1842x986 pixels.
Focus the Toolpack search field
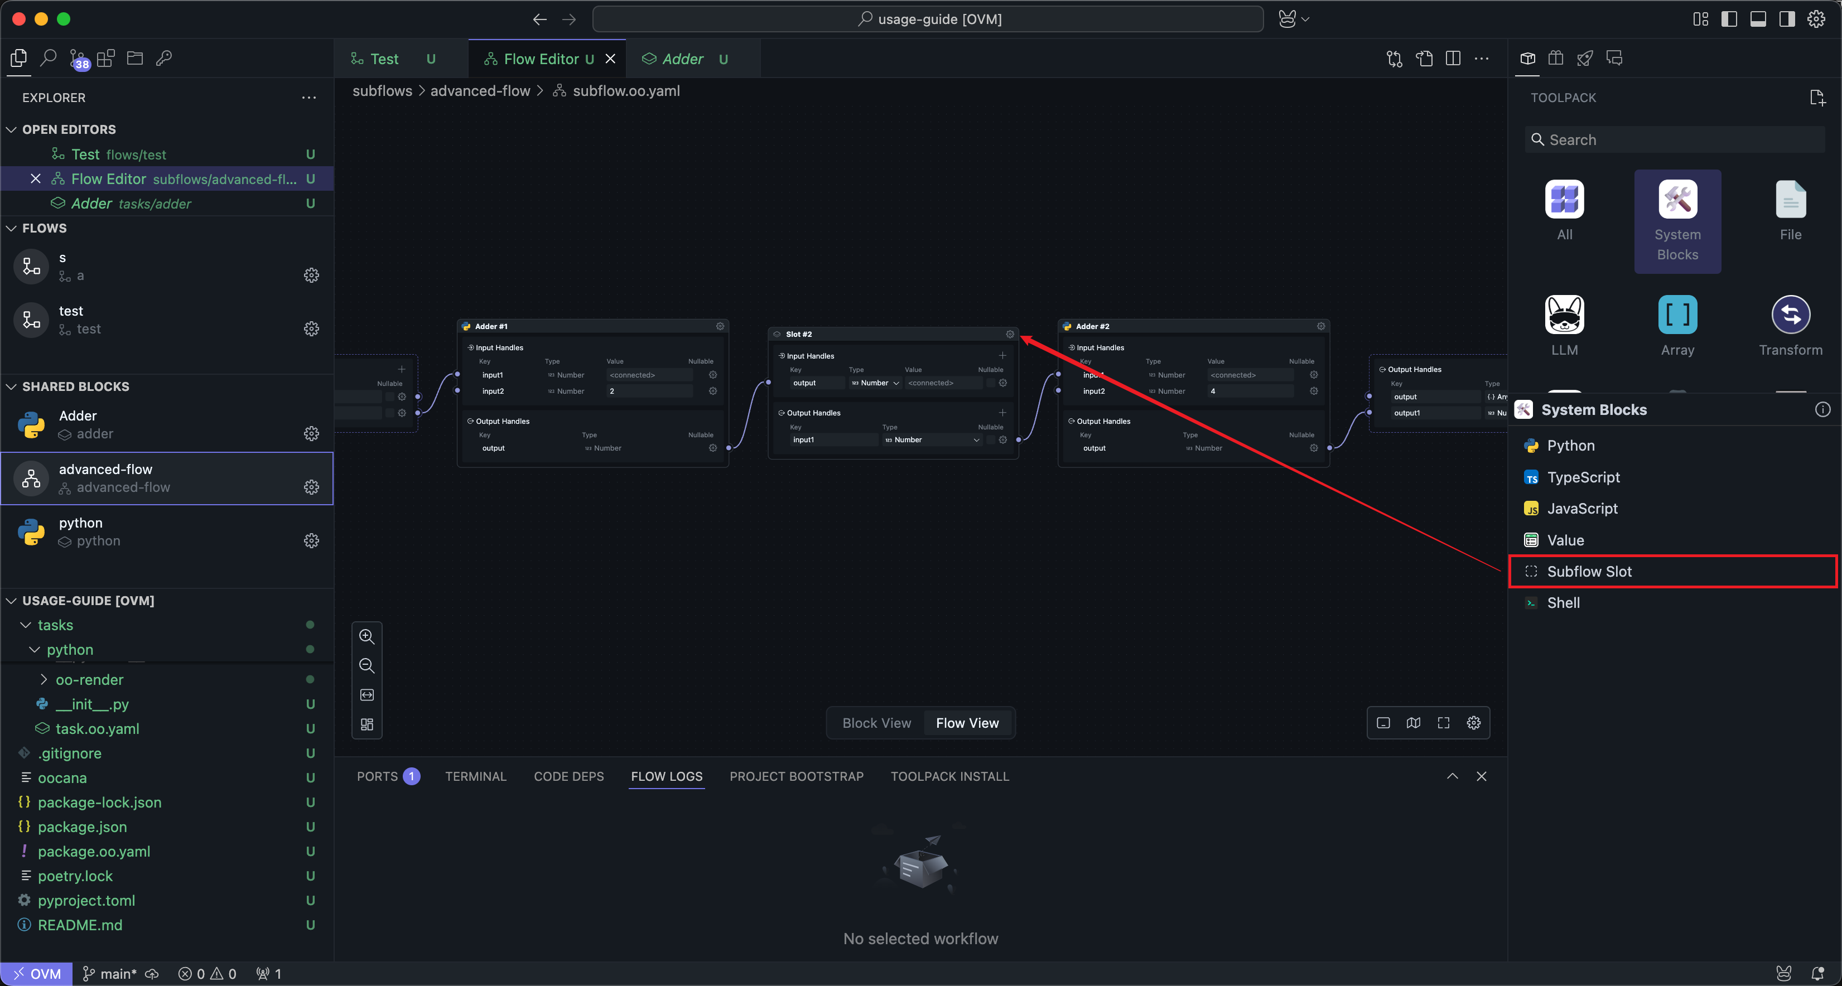(1674, 139)
